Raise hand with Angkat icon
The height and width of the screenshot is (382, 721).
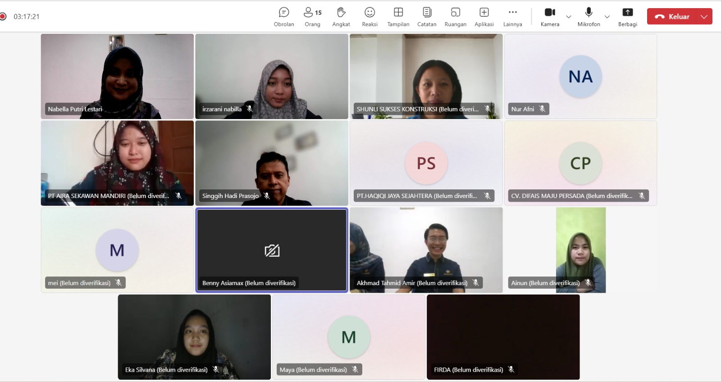point(341,17)
